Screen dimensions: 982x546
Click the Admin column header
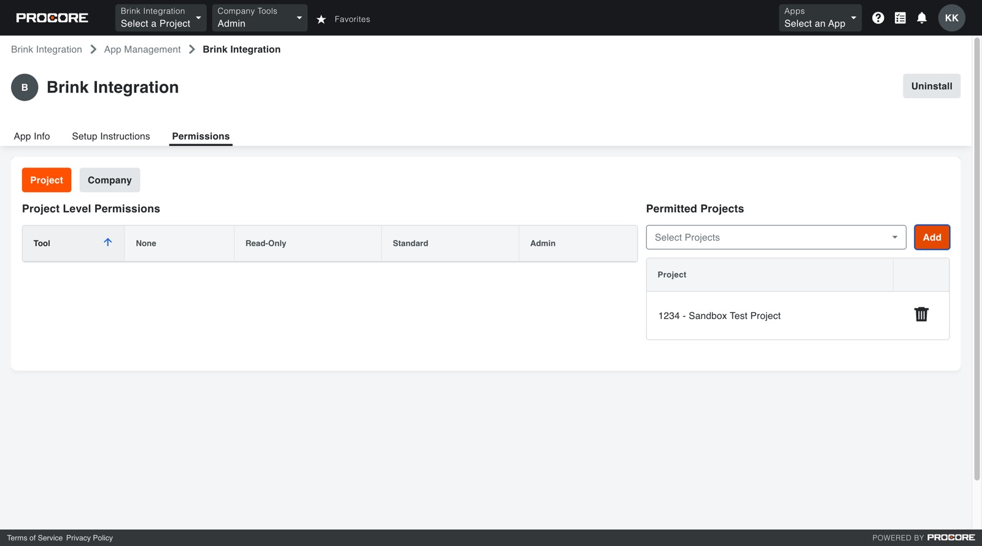[578, 244]
